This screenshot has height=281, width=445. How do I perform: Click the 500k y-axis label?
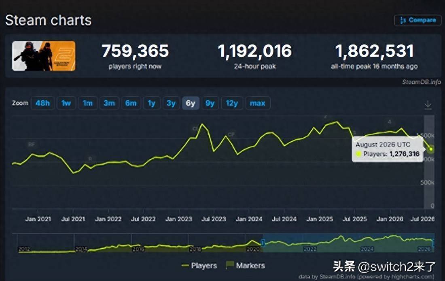(428, 183)
